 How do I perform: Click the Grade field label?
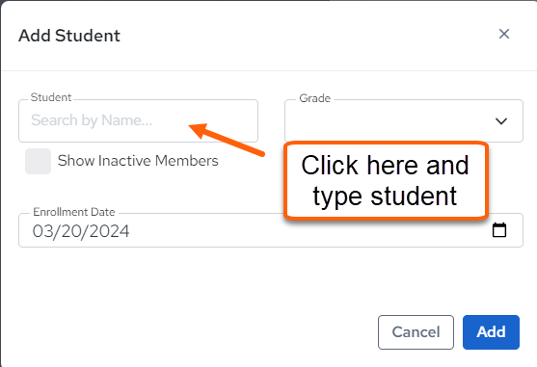(x=314, y=98)
